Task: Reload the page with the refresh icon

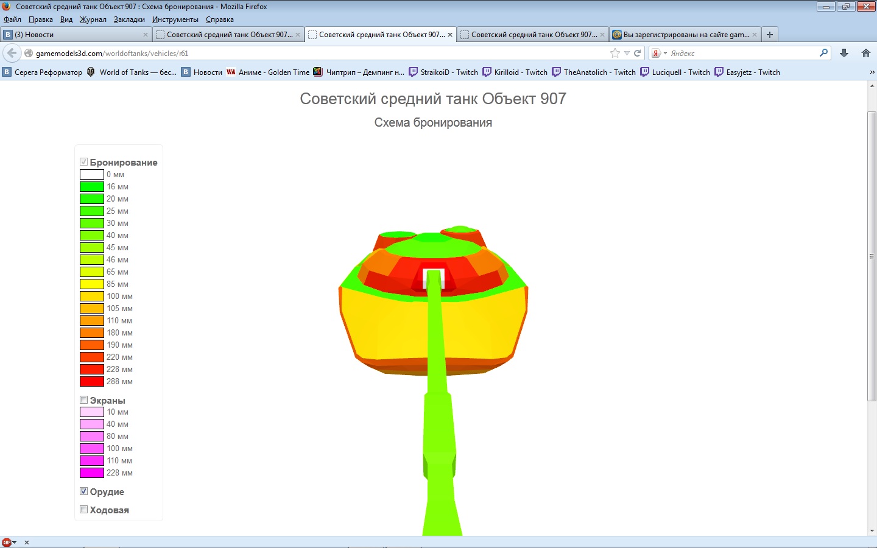Action: tap(638, 53)
